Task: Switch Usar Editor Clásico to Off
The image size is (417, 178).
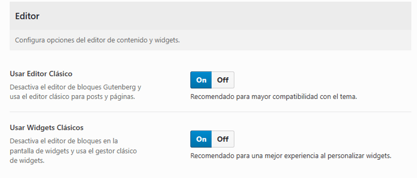Action: pyautogui.click(x=223, y=80)
